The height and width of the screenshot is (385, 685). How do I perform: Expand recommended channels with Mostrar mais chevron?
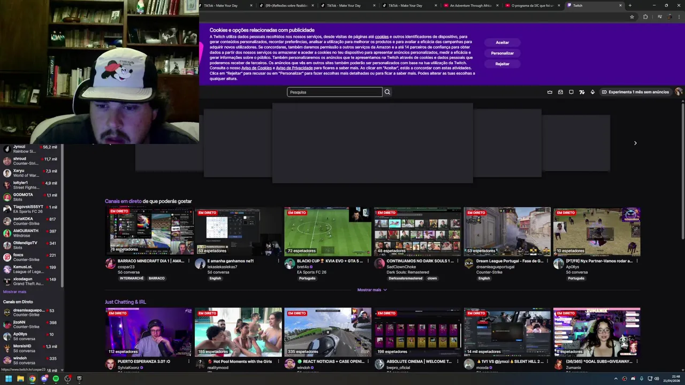click(x=385, y=290)
